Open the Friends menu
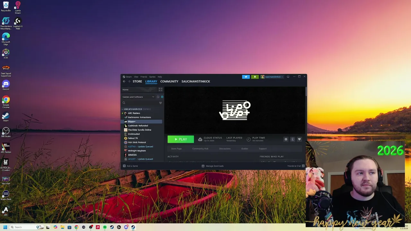 (144, 77)
